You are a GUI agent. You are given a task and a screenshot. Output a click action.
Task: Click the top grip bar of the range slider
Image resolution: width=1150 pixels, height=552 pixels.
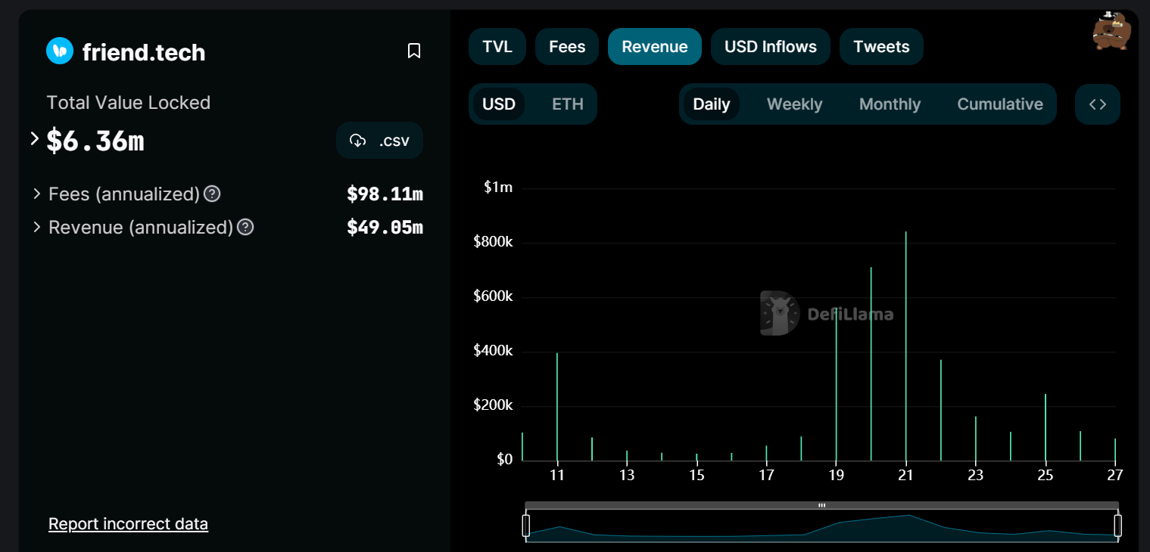821,505
